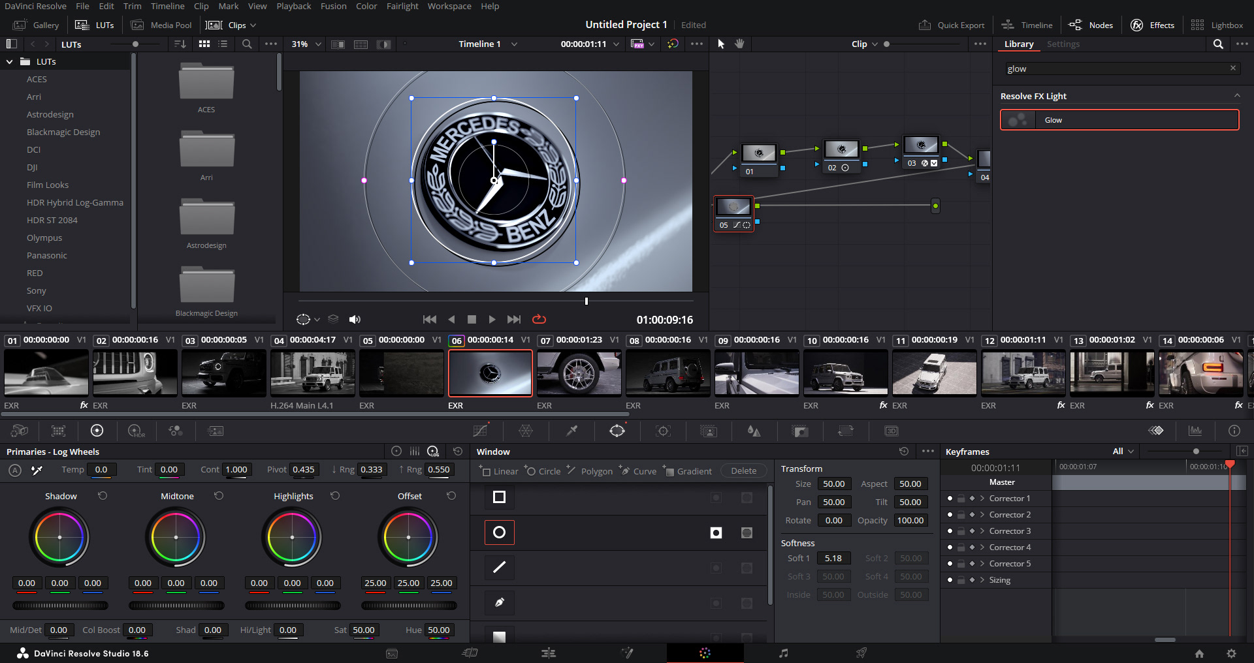The height and width of the screenshot is (663, 1254).
Task: Open the Magic Mask palette icon
Action: pos(709,431)
